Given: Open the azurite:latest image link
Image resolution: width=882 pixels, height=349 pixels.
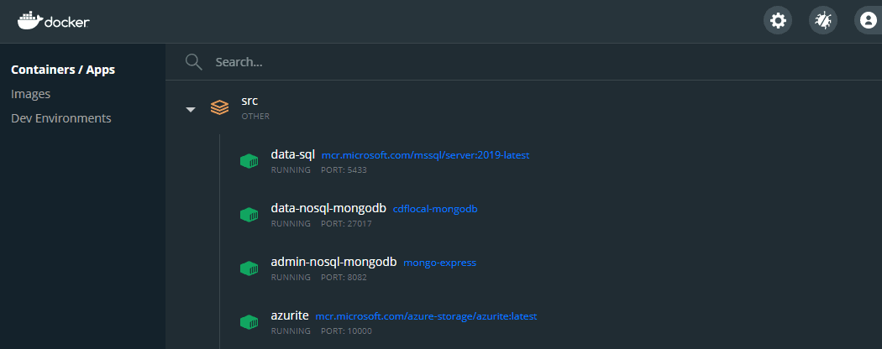Looking at the screenshot, I should (425, 316).
